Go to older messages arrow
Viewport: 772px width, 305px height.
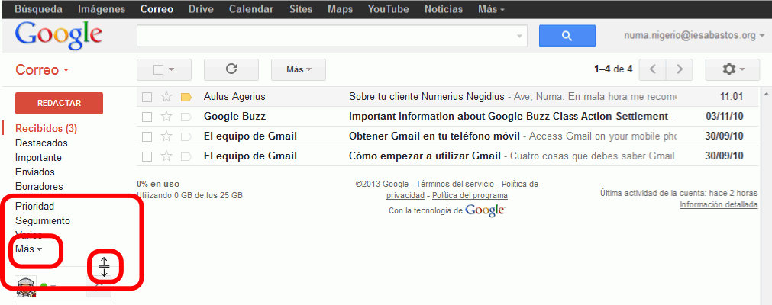(680, 69)
